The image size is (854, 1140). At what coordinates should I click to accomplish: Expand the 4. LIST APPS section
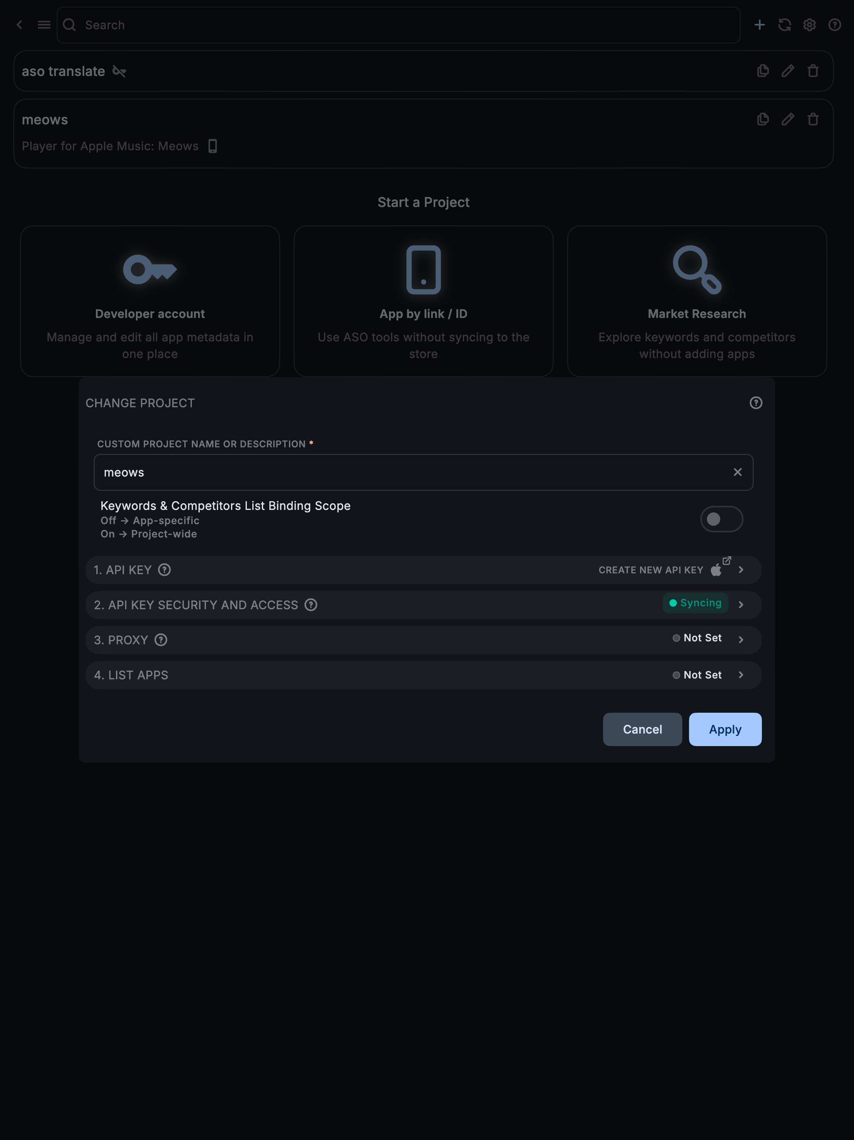[x=741, y=675]
